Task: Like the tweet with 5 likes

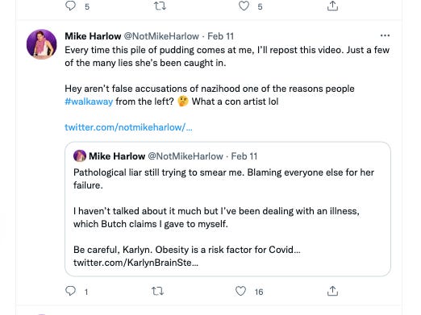Action: click(244, 6)
